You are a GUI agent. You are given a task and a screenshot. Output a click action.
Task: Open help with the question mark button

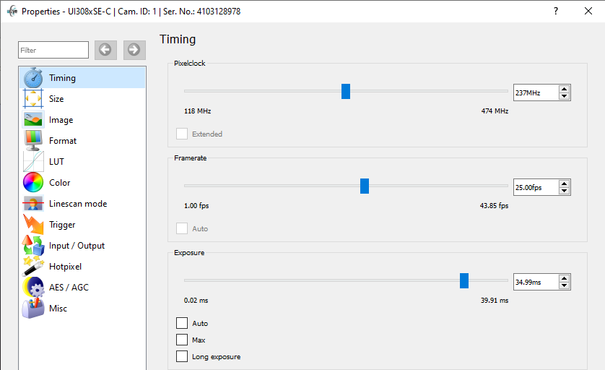tap(556, 11)
